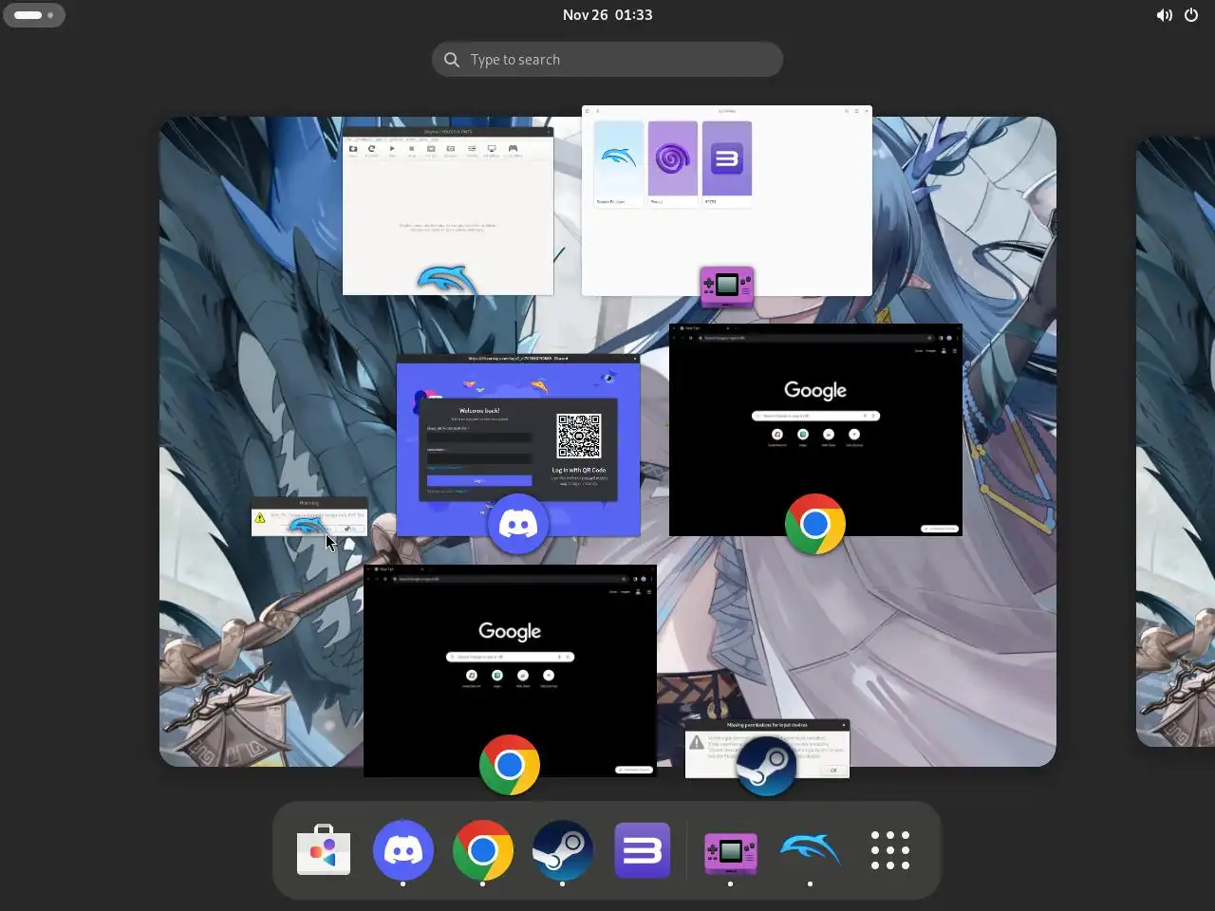
Task: Click the email field in Discord login
Action: tap(479, 437)
